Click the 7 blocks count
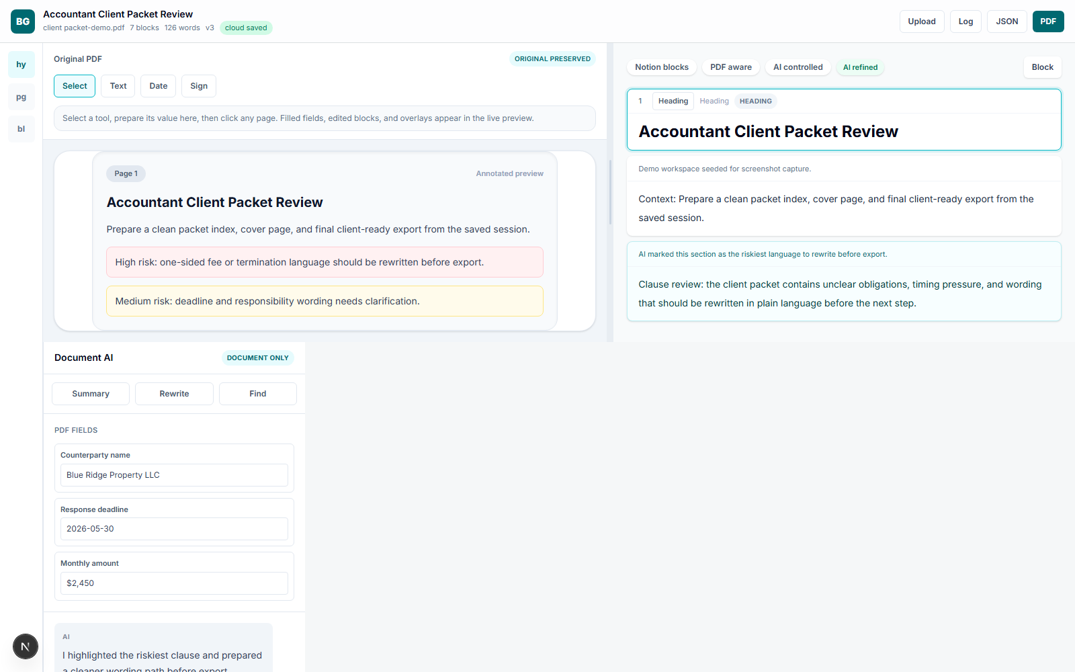Viewport: 1075px width, 672px height. tap(144, 28)
